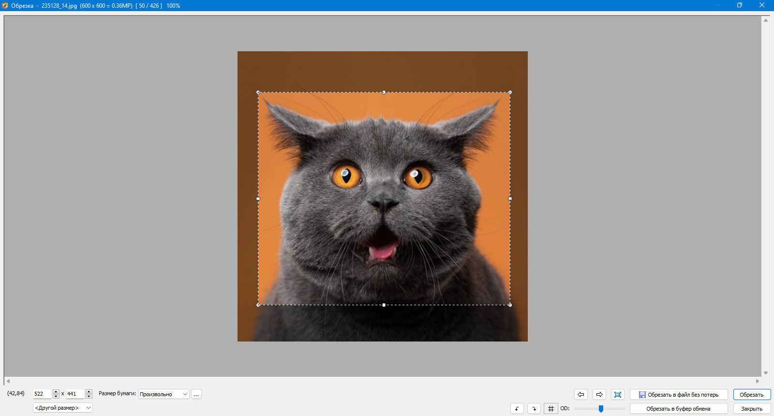Rotate crop left with curved arrow icon

[x=517, y=409]
